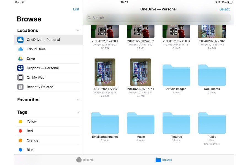Tap the Yellow tag color dot
Screen dimensions: 248x165
(x=20, y=122)
